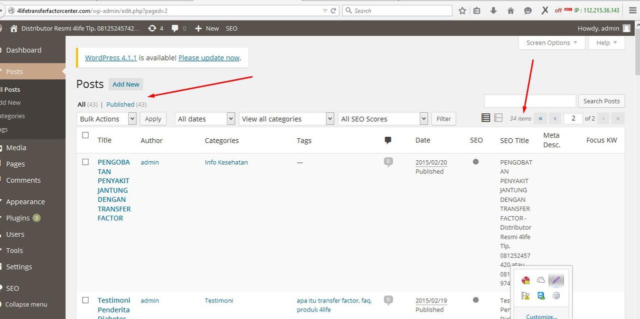Screen dimensions: 640x319
Task: Click the red candy icon in overflow panel
Action: coord(525,281)
